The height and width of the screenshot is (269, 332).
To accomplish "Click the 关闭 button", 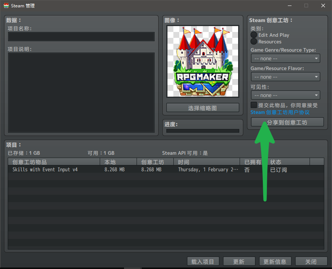I will (x=311, y=261).
